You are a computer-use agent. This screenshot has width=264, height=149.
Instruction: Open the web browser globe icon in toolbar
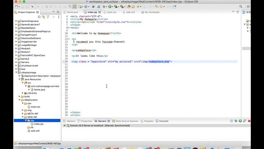click(93, 7)
